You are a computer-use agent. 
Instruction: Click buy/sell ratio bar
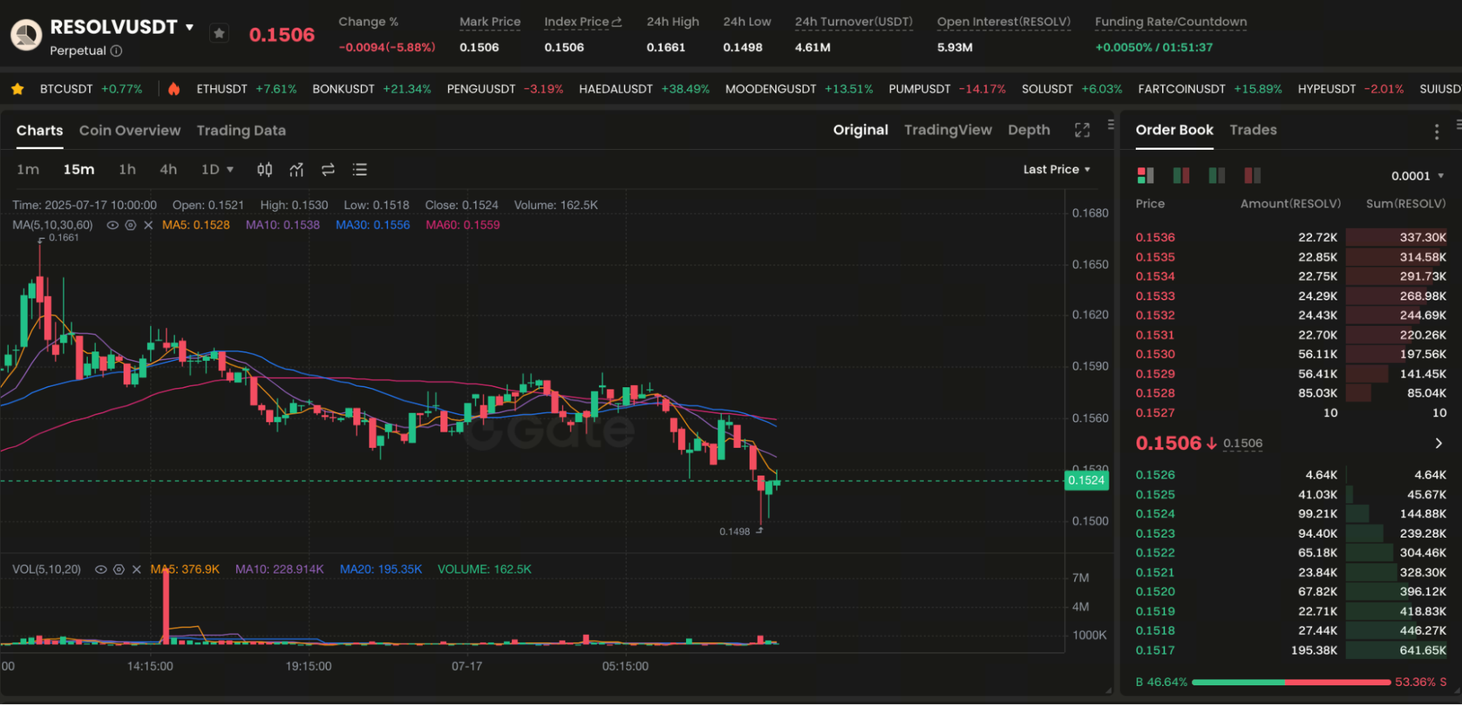(x=1291, y=682)
